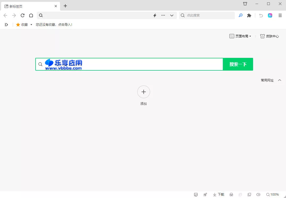Toggle page sound speaker icon

click(258, 195)
